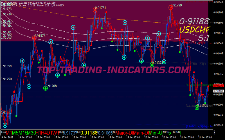Select the H4 timeframe indicator
The height and width of the screenshot is (140, 225).
tap(44, 133)
